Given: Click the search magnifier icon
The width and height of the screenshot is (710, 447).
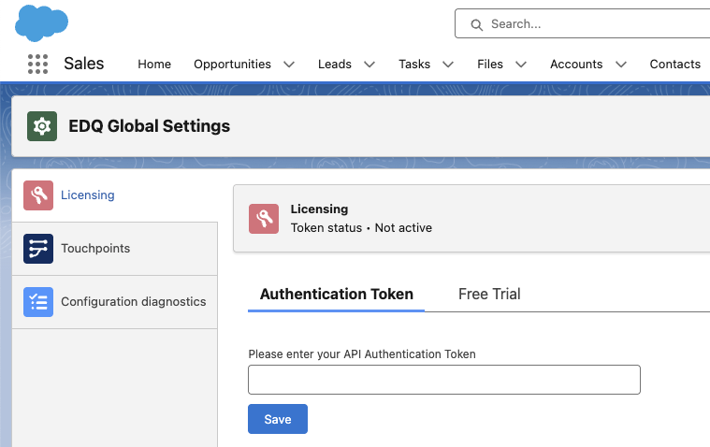Looking at the screenshot, I should click(x=476, y=24).
